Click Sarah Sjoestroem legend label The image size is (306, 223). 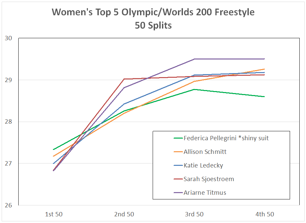[209, 179]
